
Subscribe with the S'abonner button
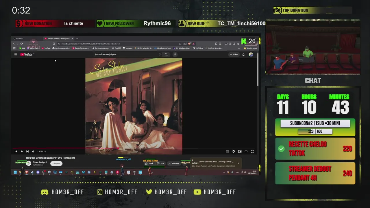(x=56, y=164)
